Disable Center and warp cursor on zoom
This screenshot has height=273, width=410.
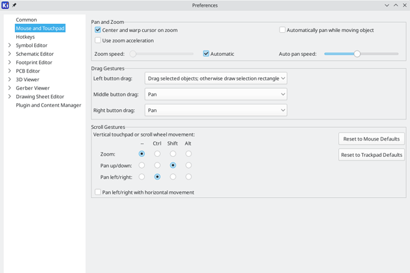tap(98, 30)
